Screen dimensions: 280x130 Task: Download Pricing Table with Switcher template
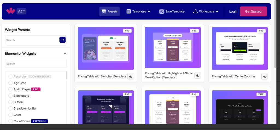pos(131,76)
